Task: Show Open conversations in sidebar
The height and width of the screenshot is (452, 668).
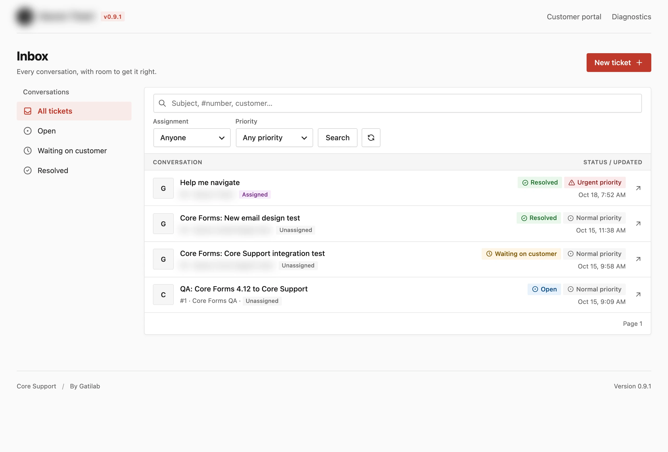Action: [74, 131]
